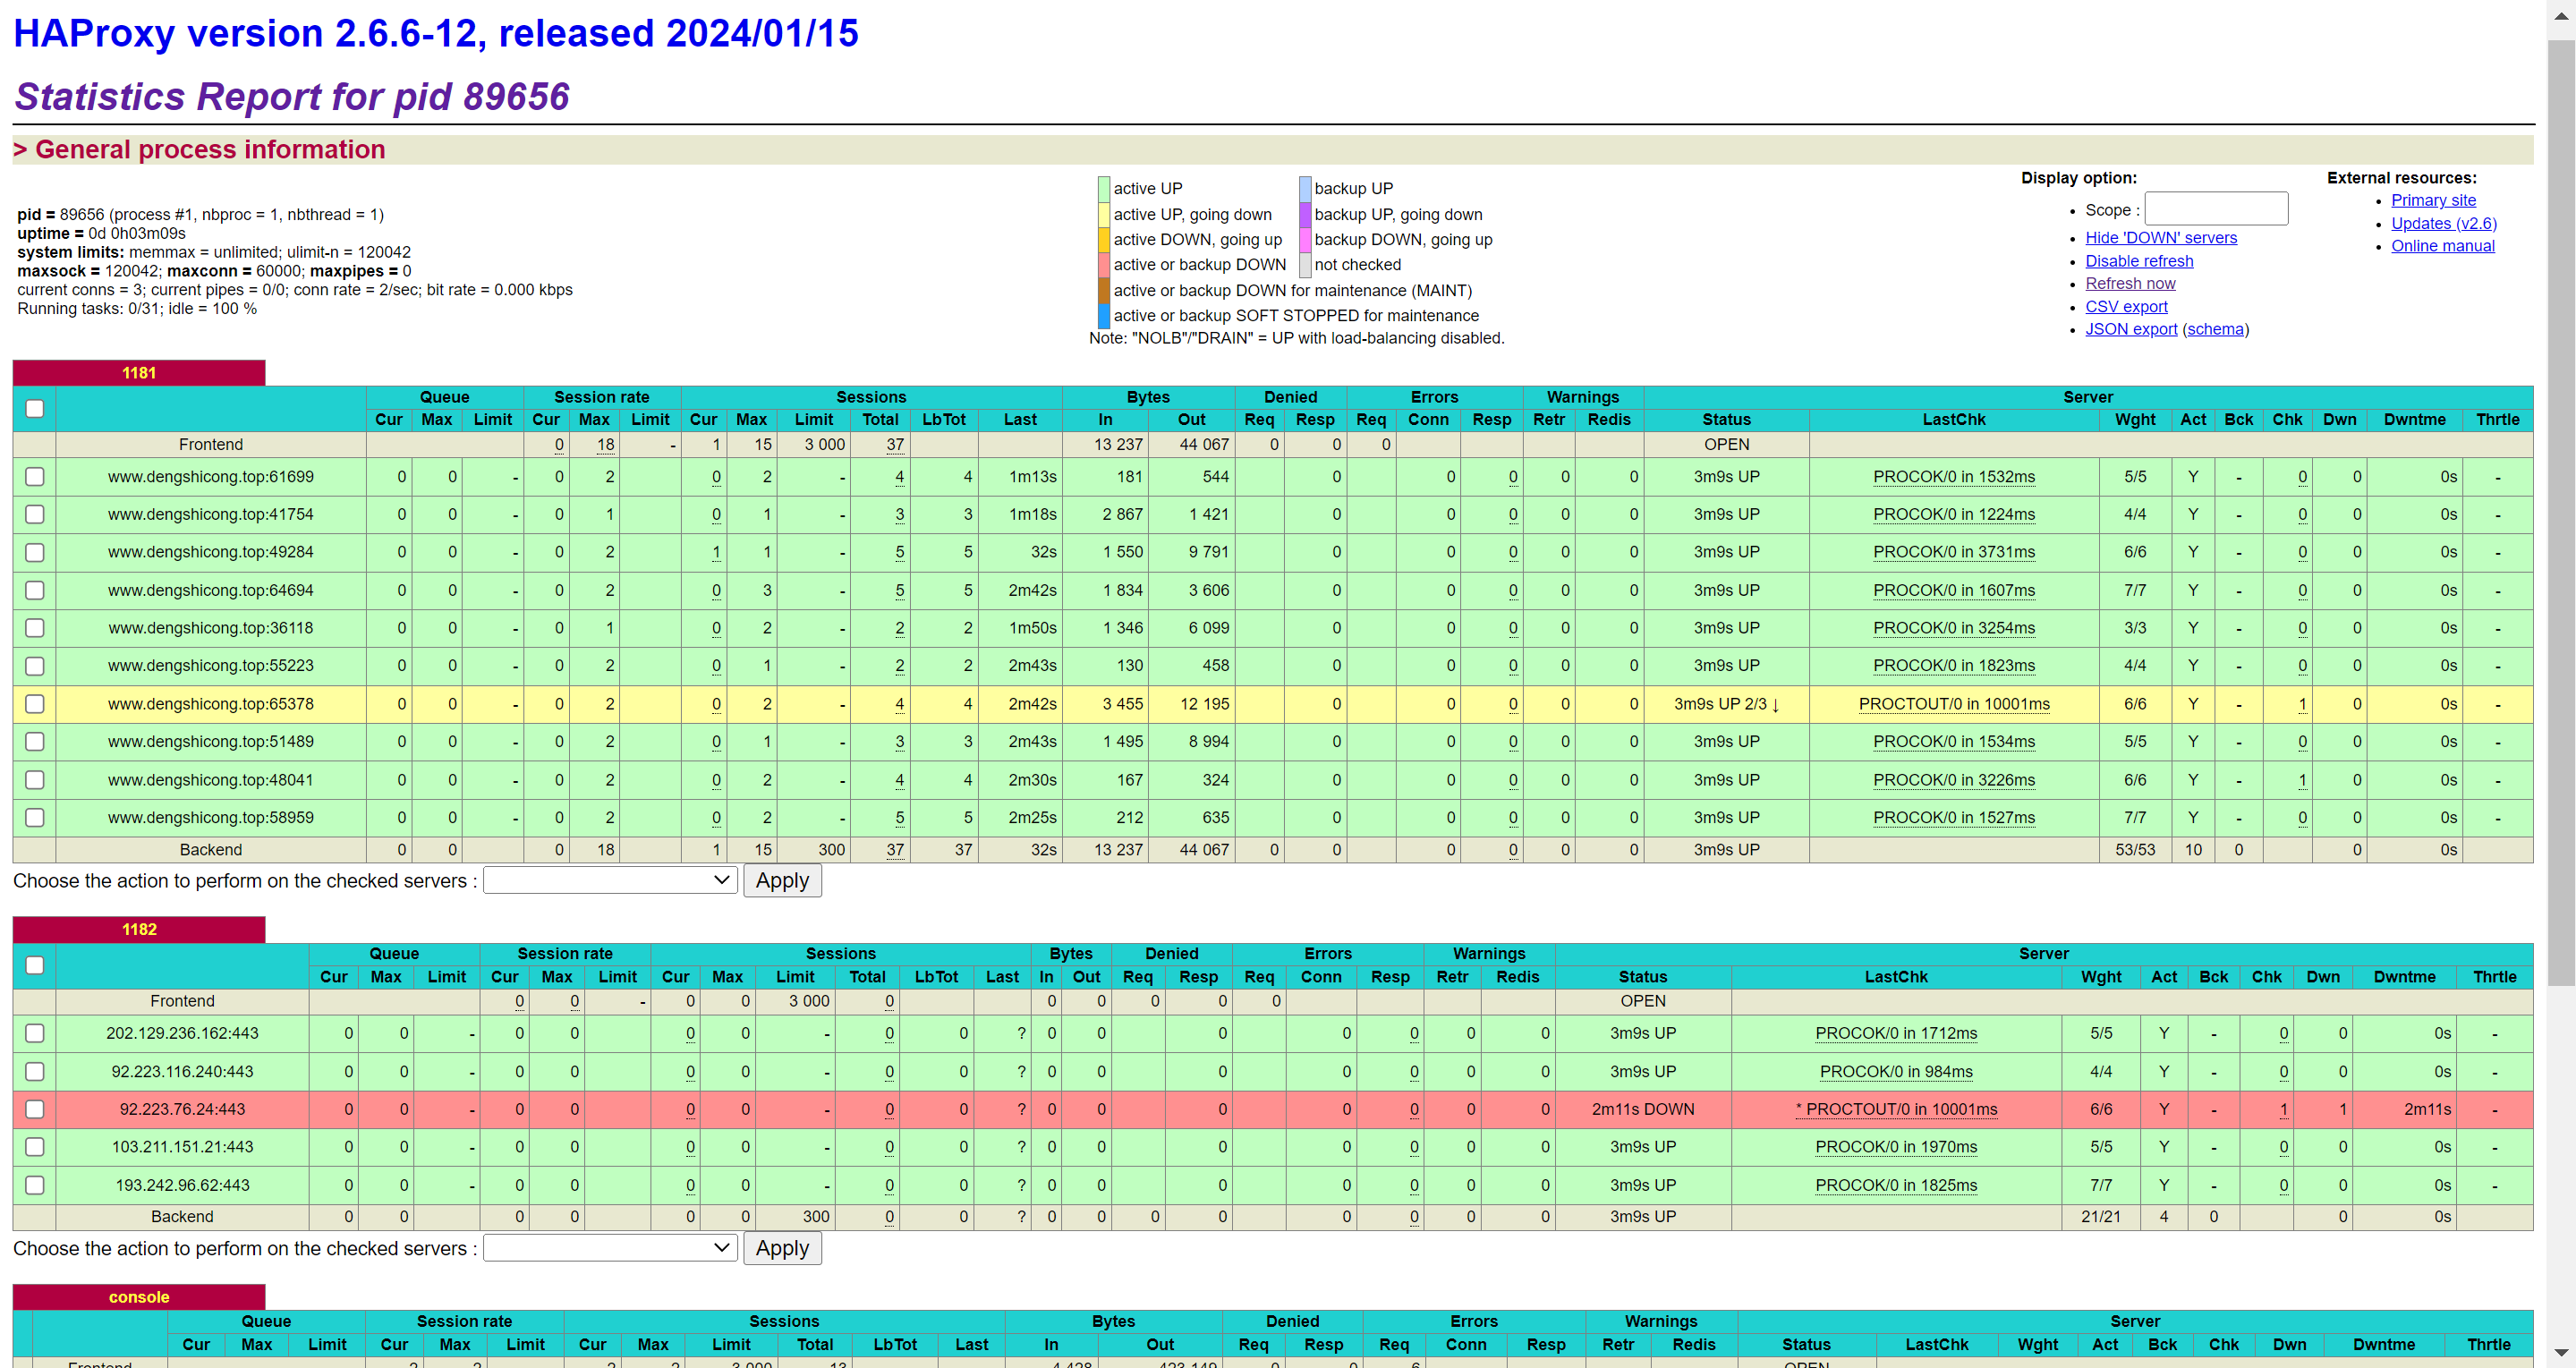The width and height of the screenshot is (2576, 1368).
Task: Select checkbox for server 92.223.76.24:443
Action: [x=35, y=1109]
